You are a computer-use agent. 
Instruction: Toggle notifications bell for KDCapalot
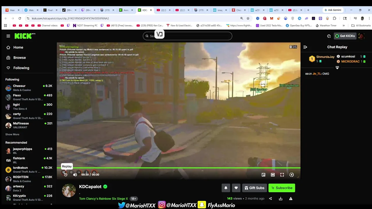click(226, 188)
